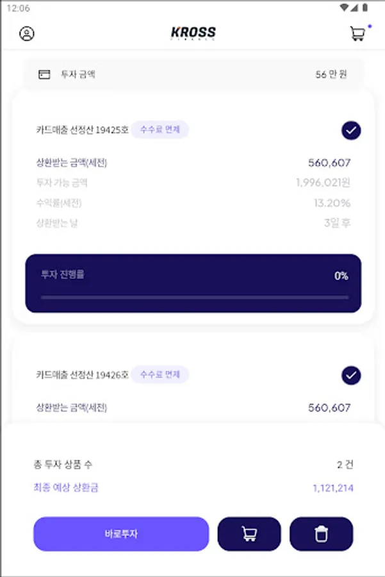Open the user profile icon

(27, 34)
